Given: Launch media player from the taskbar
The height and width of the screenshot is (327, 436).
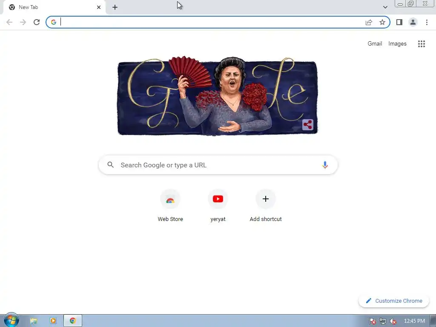Looking at the screenshot, I should coord(53,321).
